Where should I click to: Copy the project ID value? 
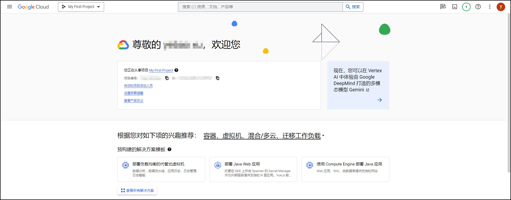pos(218,78)
